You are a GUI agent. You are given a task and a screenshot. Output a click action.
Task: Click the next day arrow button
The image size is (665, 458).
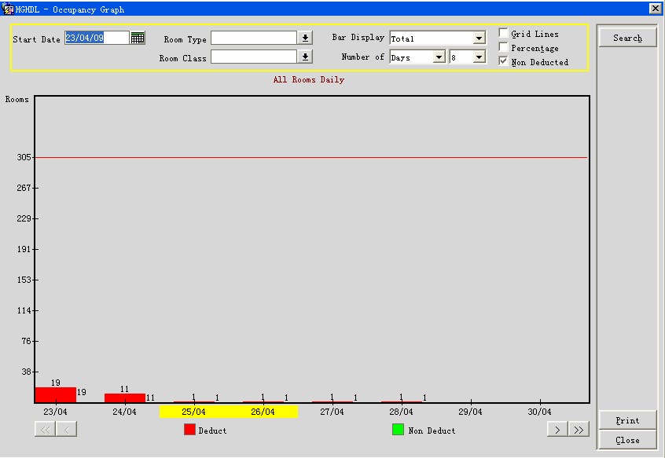[557, 429]
